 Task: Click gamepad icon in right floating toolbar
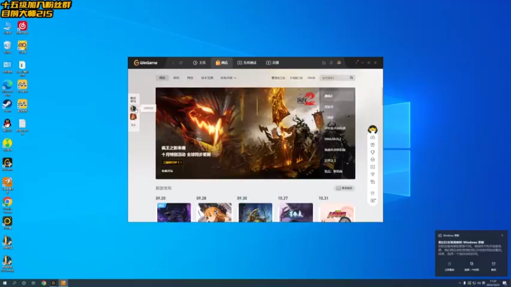point(372,138)
